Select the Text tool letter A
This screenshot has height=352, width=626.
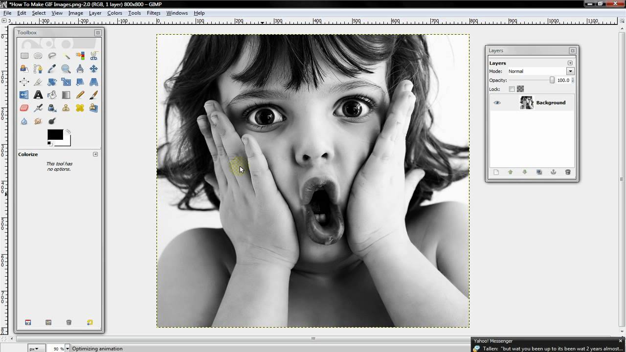pyautogui.click(x=38, y=95)
